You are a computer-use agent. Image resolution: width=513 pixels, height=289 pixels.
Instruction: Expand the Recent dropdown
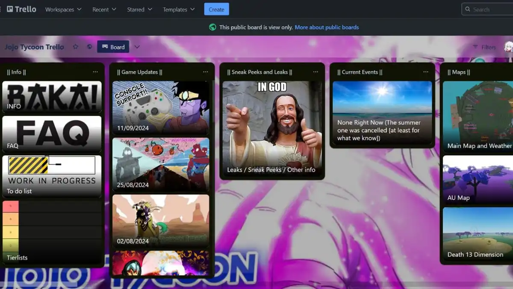104,9
